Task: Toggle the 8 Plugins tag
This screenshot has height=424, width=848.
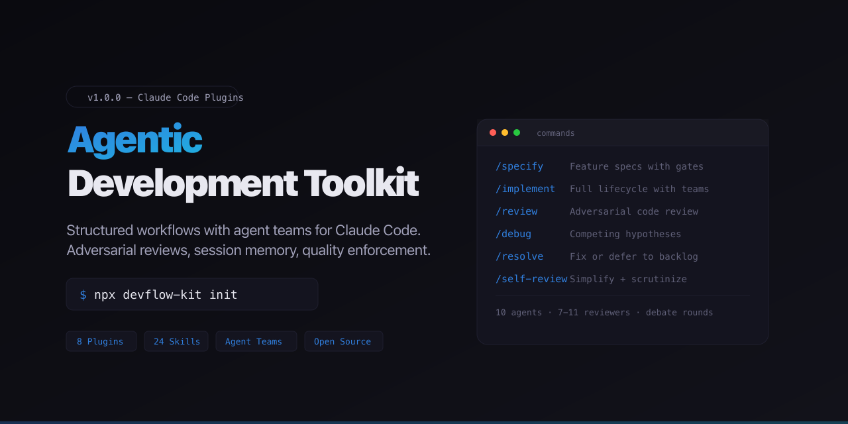Action: tap(101, 341)
